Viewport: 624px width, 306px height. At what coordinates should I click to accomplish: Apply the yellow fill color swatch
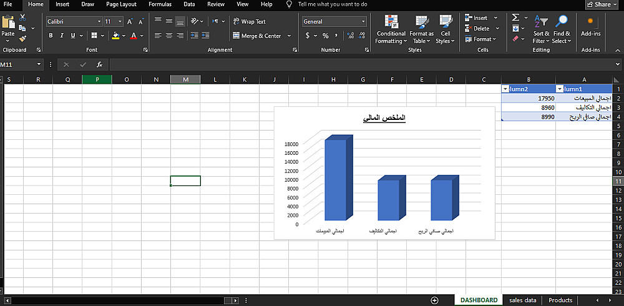115,36
